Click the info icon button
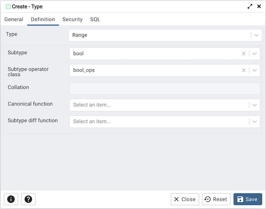 pyautogui.click(x=11, y=199)
